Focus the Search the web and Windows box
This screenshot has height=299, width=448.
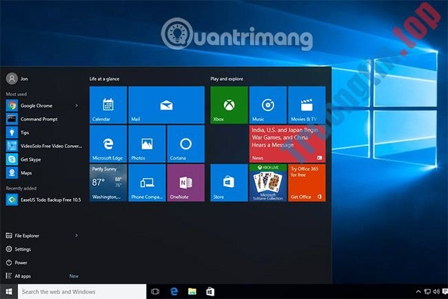click(82, 291)
